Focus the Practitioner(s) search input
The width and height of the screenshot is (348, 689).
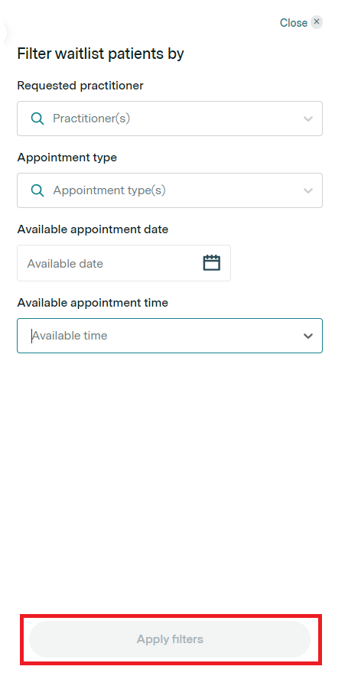point(170,119)
